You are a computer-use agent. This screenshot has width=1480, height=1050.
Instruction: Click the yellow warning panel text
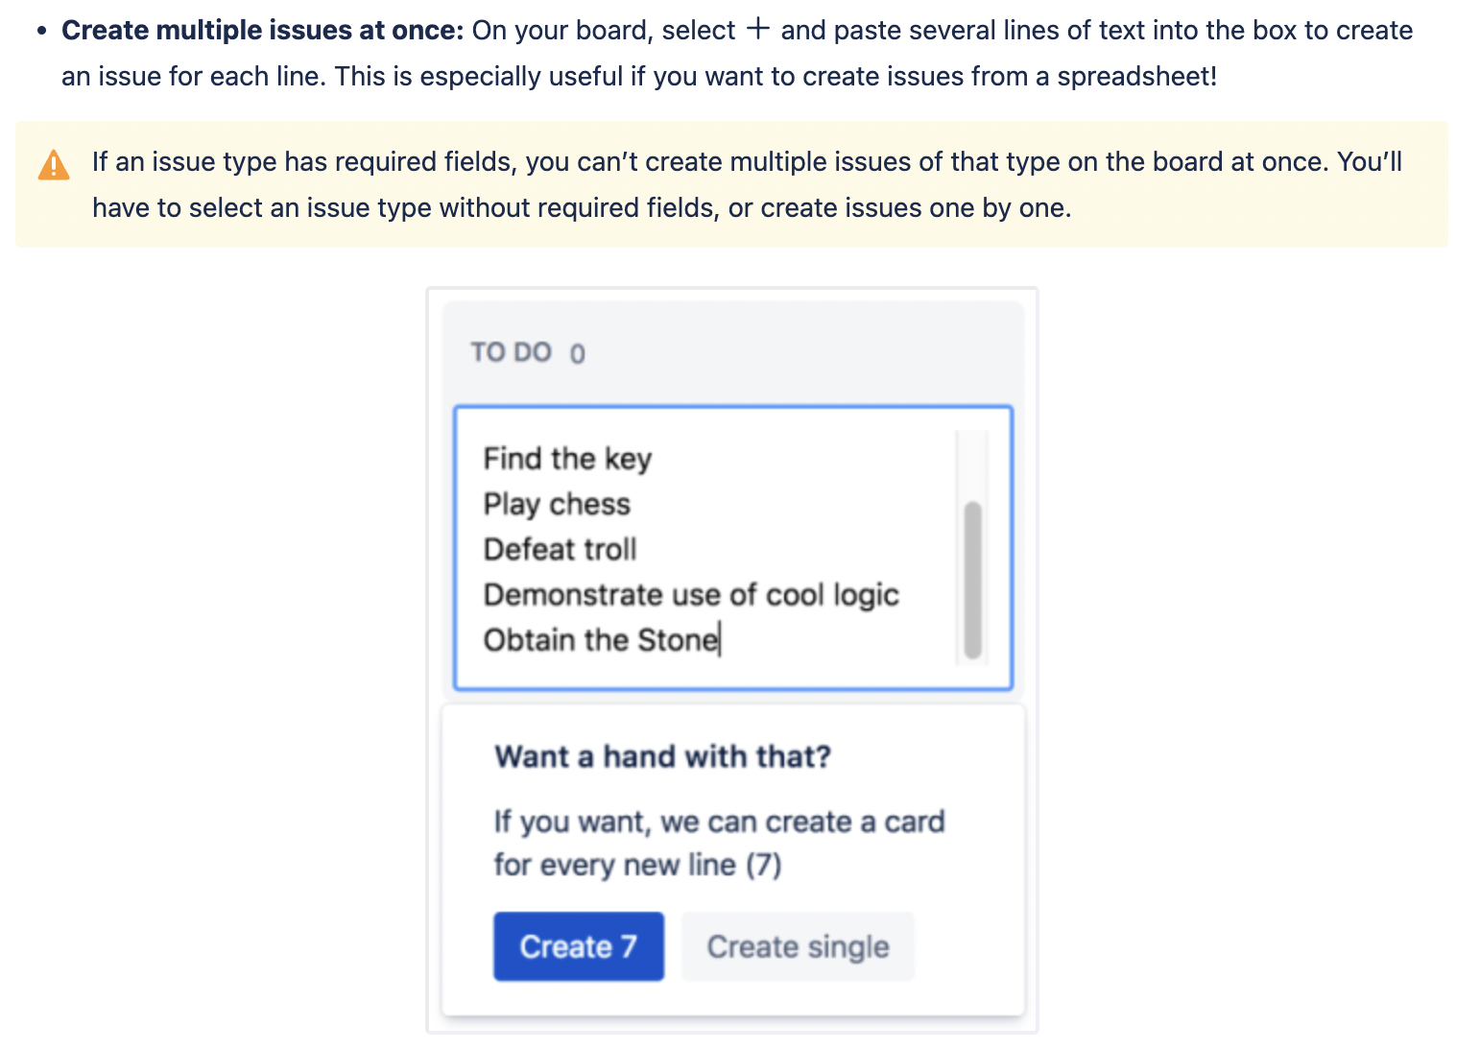(747, 184)
